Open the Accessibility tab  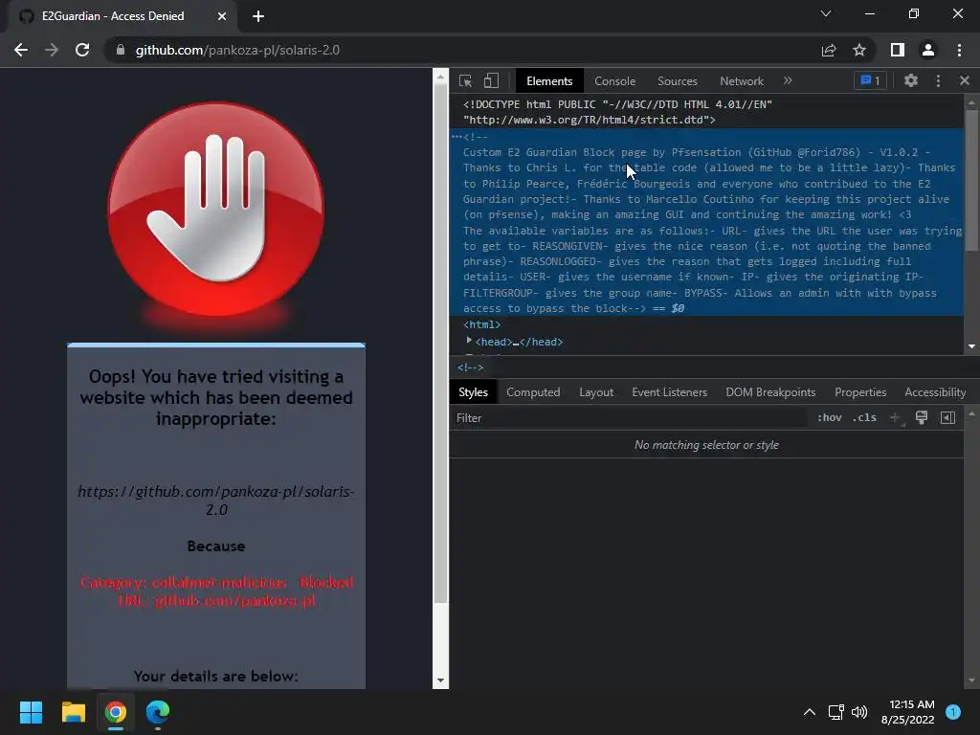tap(934, 391)
